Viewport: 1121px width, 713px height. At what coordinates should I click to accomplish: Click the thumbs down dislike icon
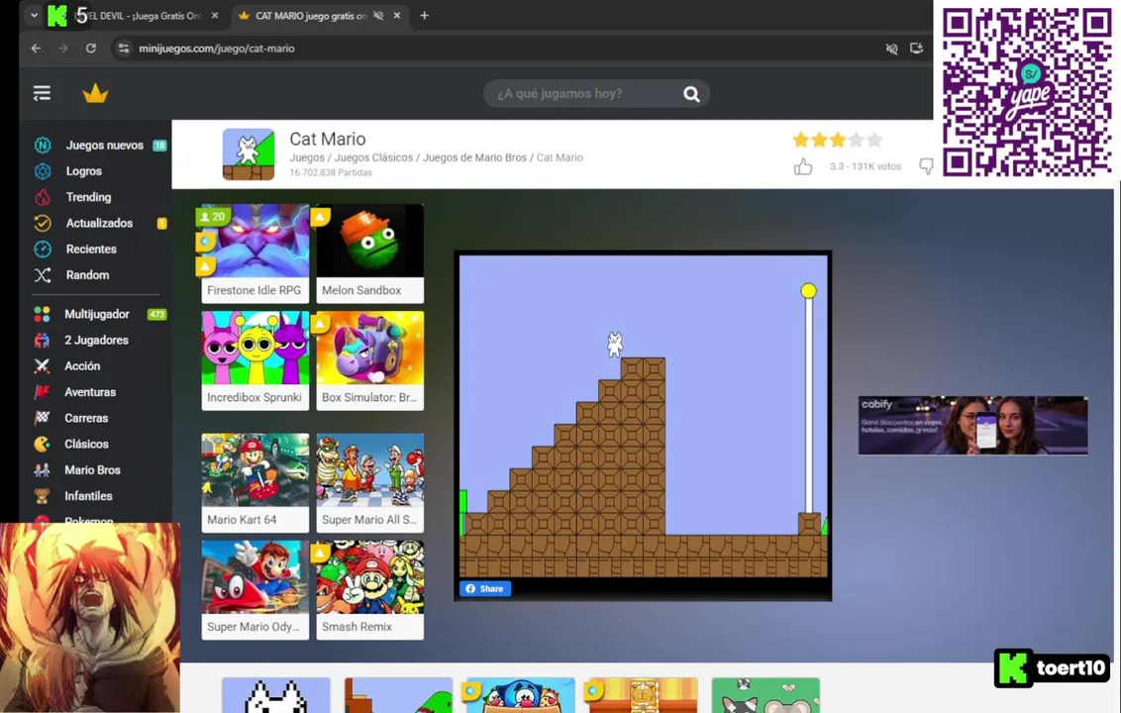point(927,166)
